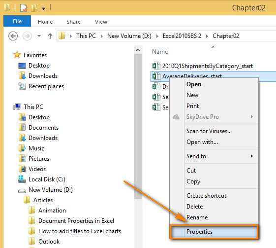Switch to the View ribbon tab
Screen dimensions: 276x248
pyautogui.click(x=101, y=22)
